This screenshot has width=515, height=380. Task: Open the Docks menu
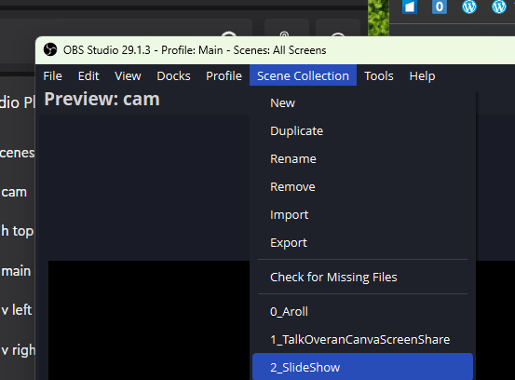tap(173, 75)
